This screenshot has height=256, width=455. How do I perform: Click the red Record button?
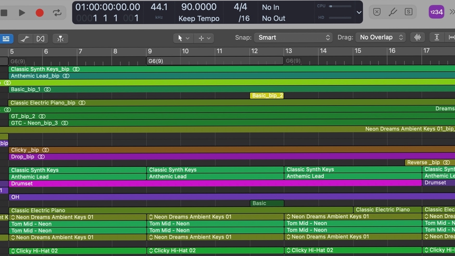39,13
